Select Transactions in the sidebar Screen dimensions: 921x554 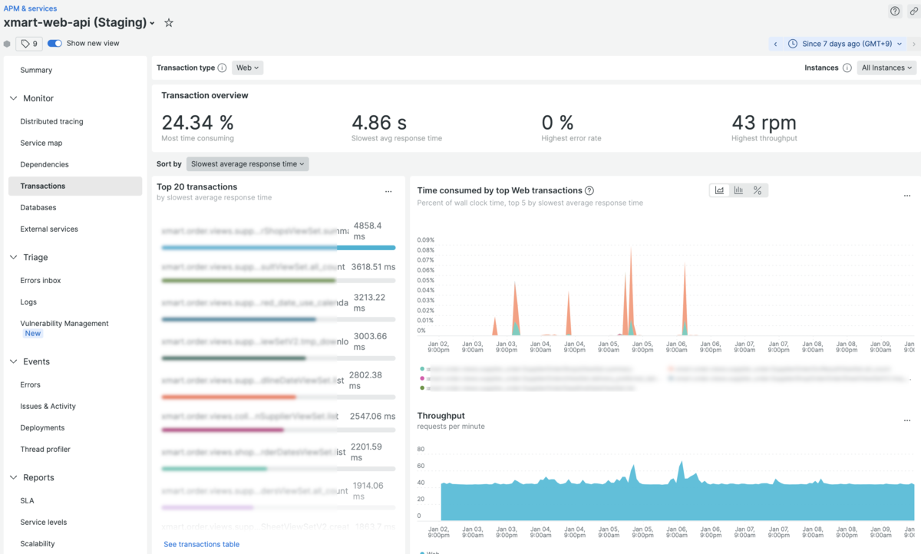75,186
